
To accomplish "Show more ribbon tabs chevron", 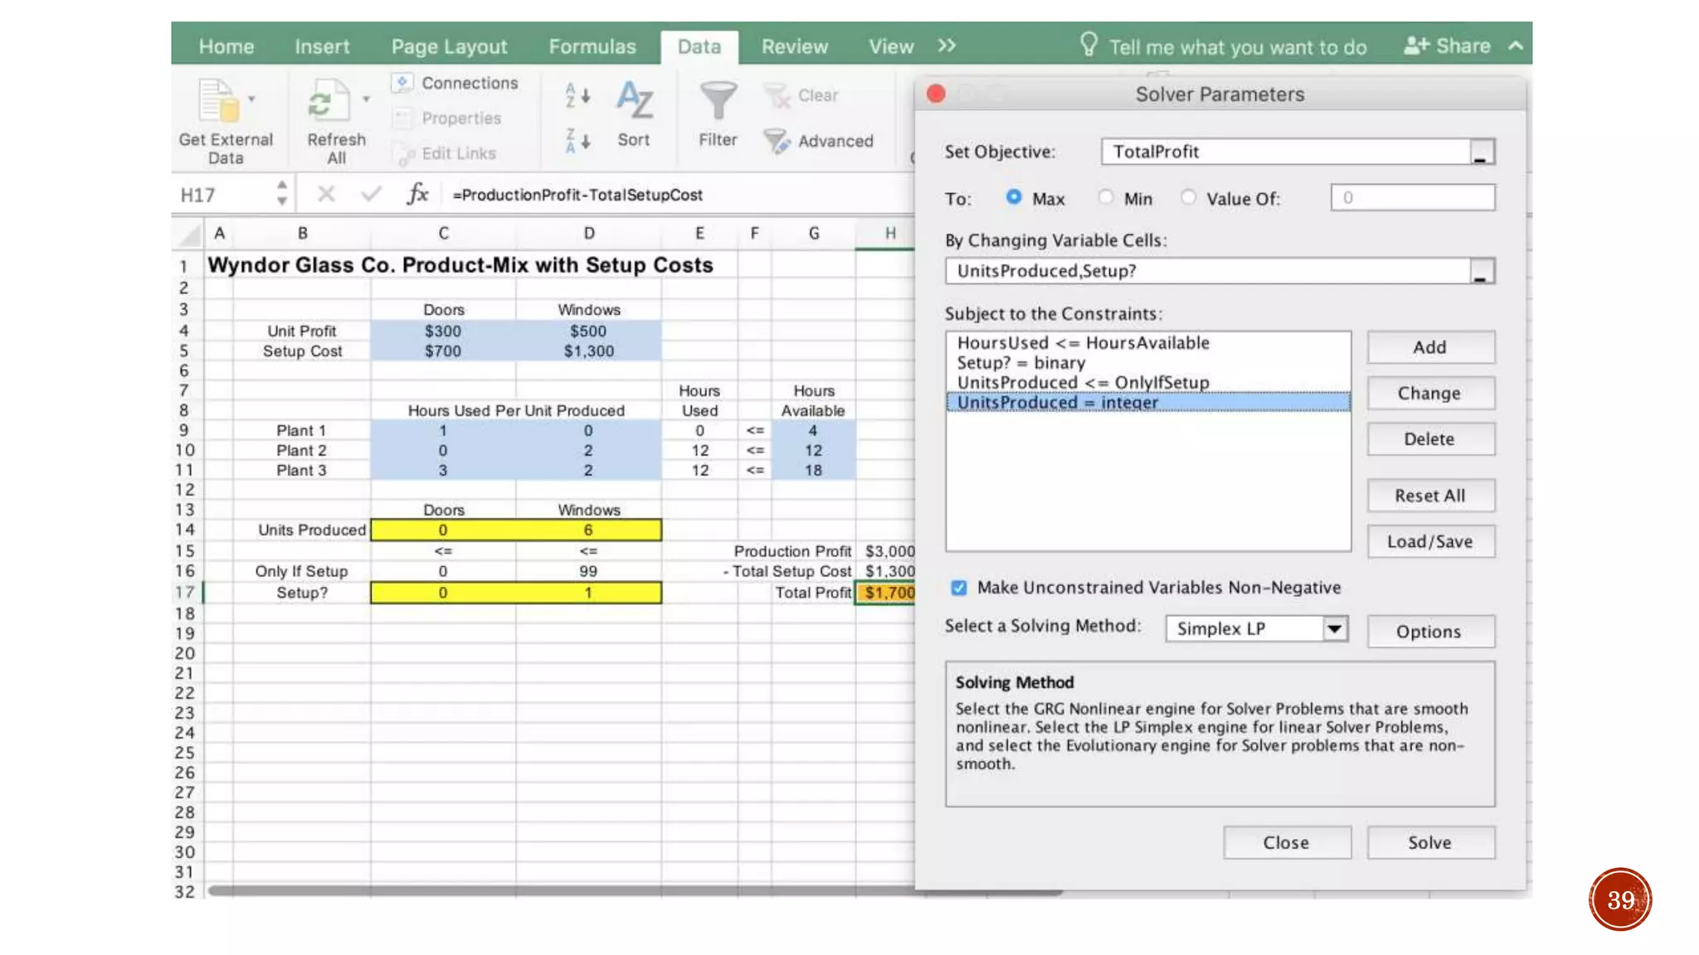I will (x=947, y=46).
